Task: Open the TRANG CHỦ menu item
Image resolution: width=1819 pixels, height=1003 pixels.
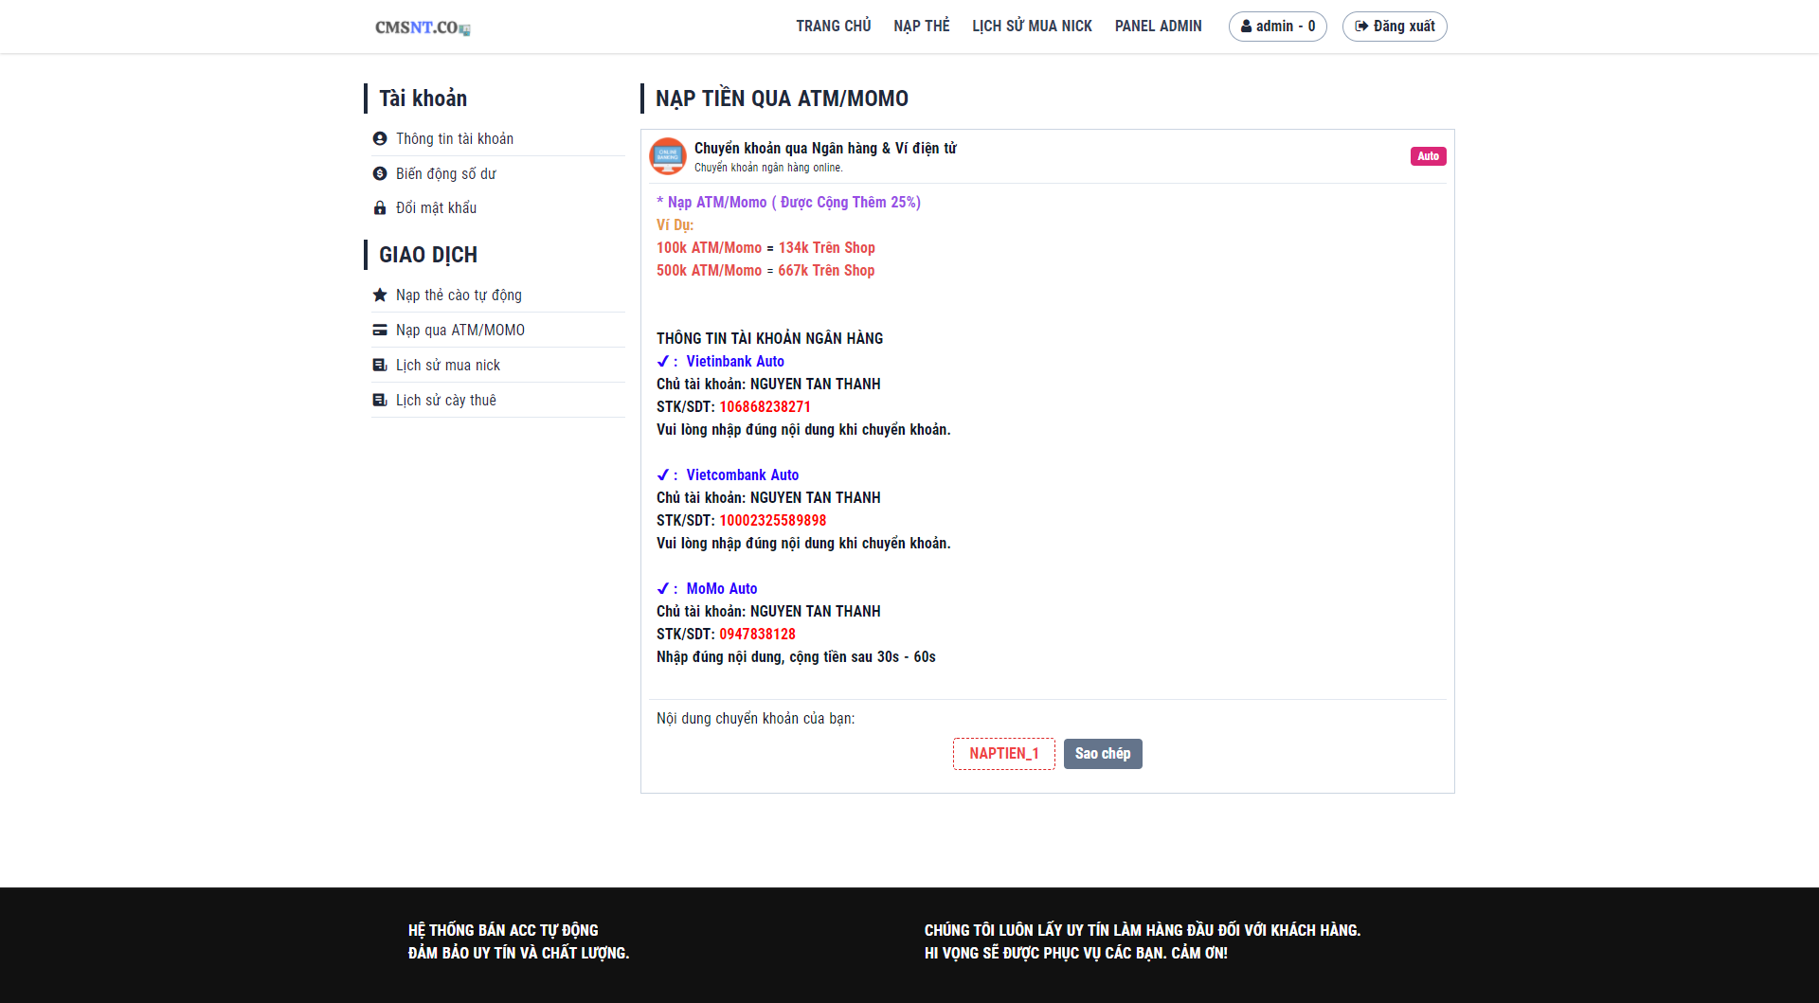Action: tap(834, 27)
